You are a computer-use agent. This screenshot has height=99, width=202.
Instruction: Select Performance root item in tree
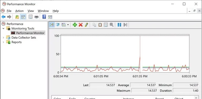click(15, 24)
